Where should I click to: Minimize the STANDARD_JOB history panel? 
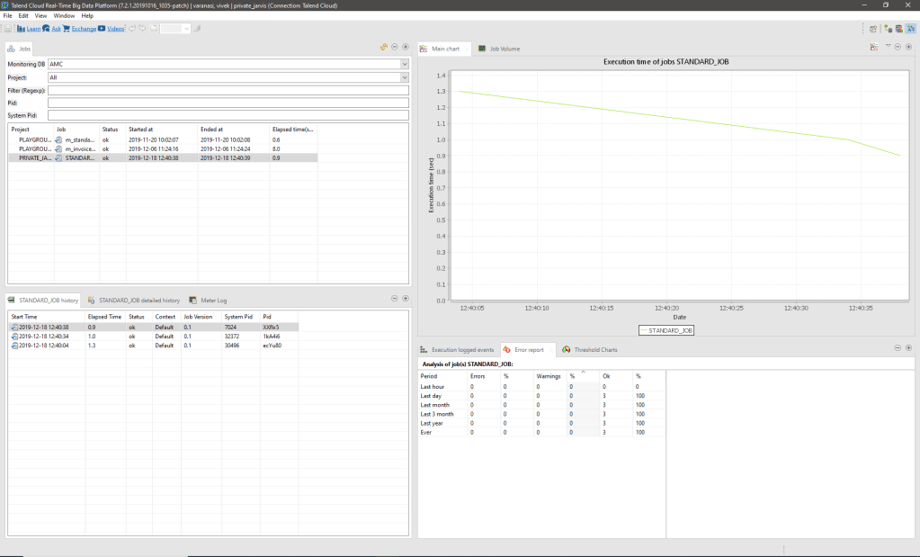point(395,298)
